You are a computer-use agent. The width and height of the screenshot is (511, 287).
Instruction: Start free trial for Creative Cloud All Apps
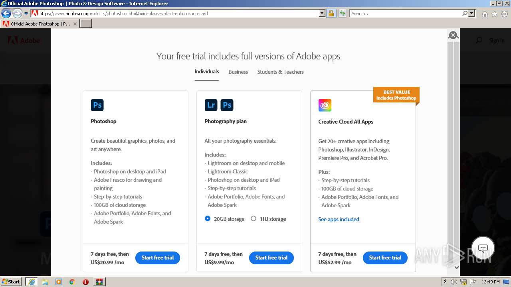[385, 258]
